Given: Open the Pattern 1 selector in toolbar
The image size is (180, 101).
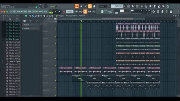Looking at the screenshot, I should click(117, 6).
